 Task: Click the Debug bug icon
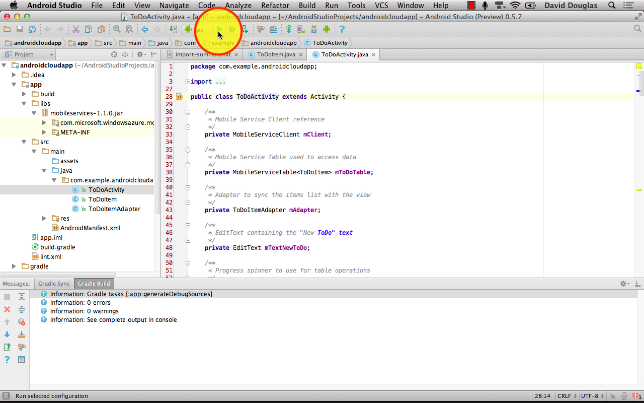pos(232,29)
